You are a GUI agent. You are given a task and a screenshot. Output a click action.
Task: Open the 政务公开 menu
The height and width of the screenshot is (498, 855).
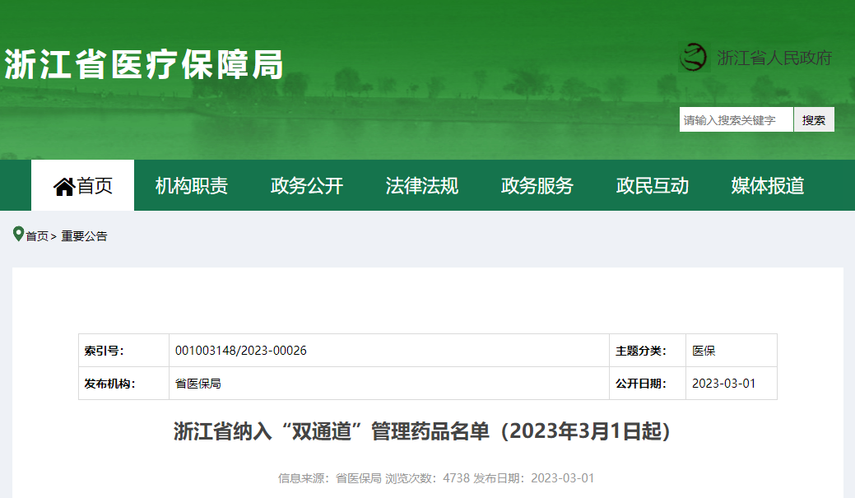point(307,185)
